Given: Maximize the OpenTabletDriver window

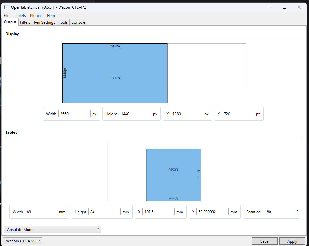Looking at the screenshot, I should (284, 7).
